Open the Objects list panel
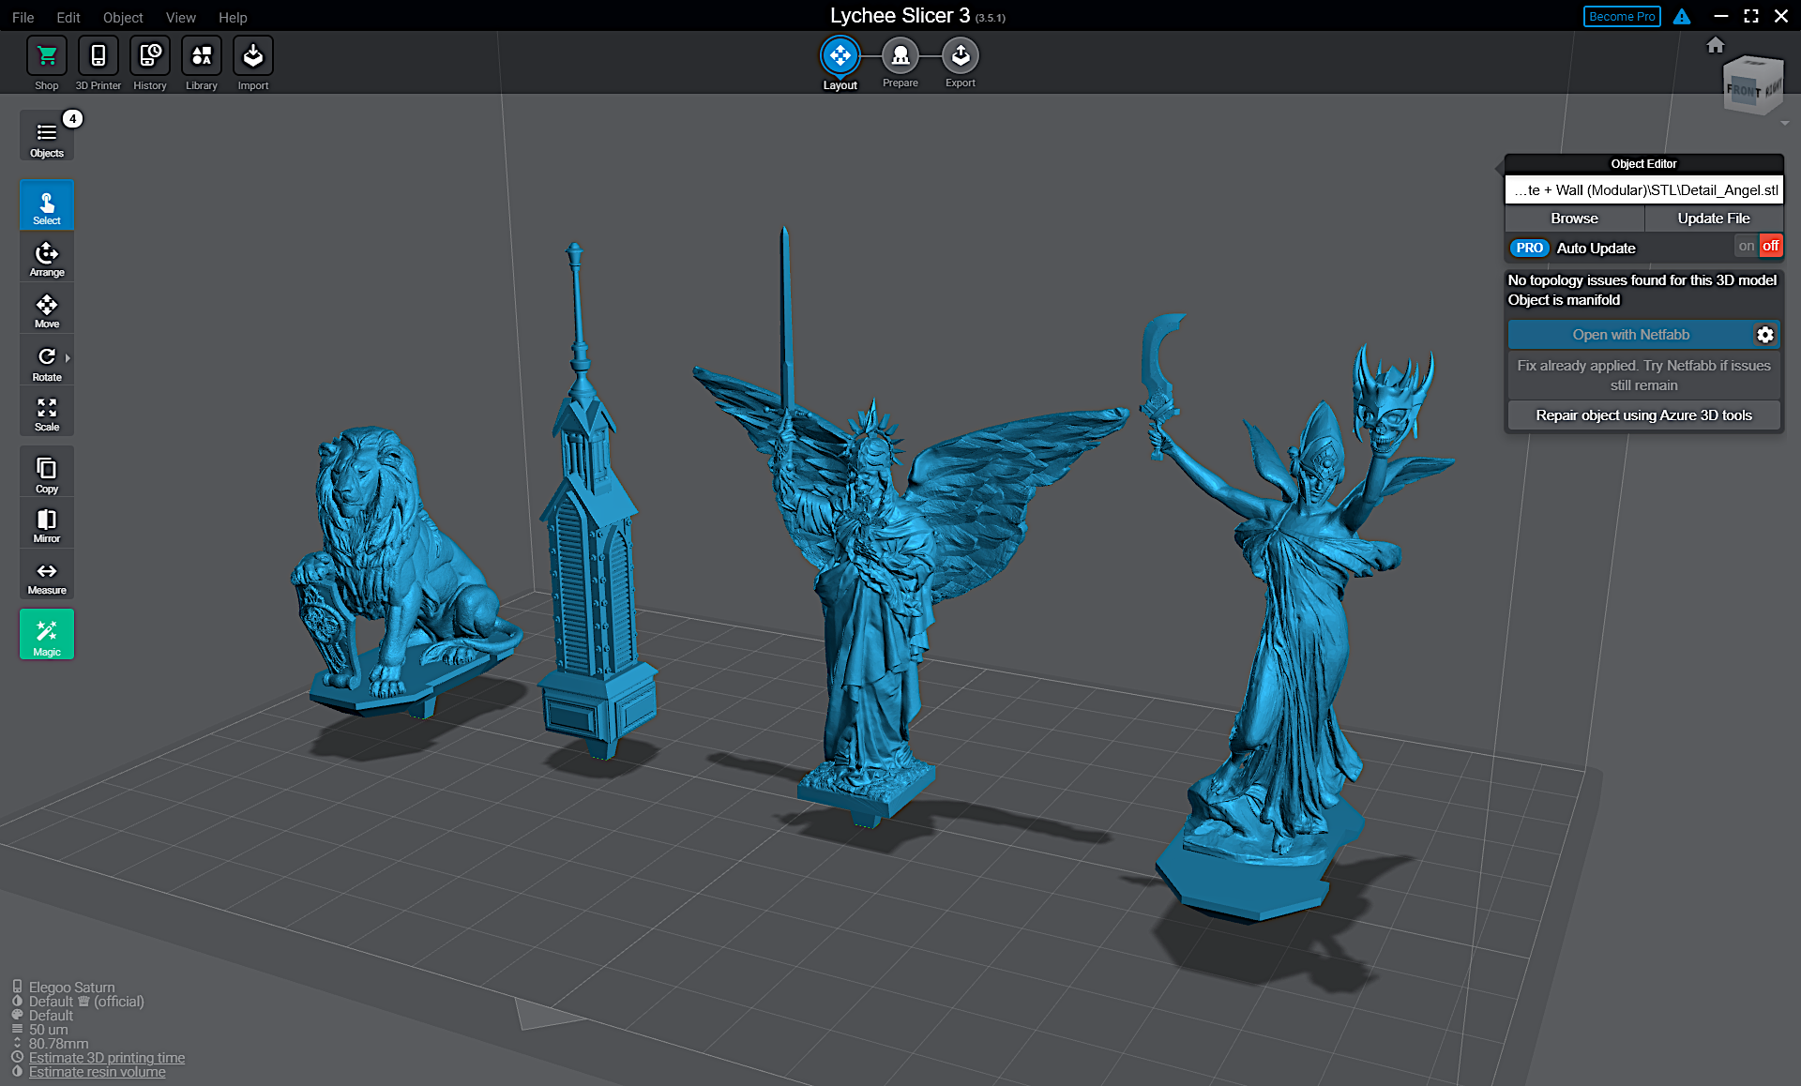Viewport: 1801px width, 1086px height. 47,137
